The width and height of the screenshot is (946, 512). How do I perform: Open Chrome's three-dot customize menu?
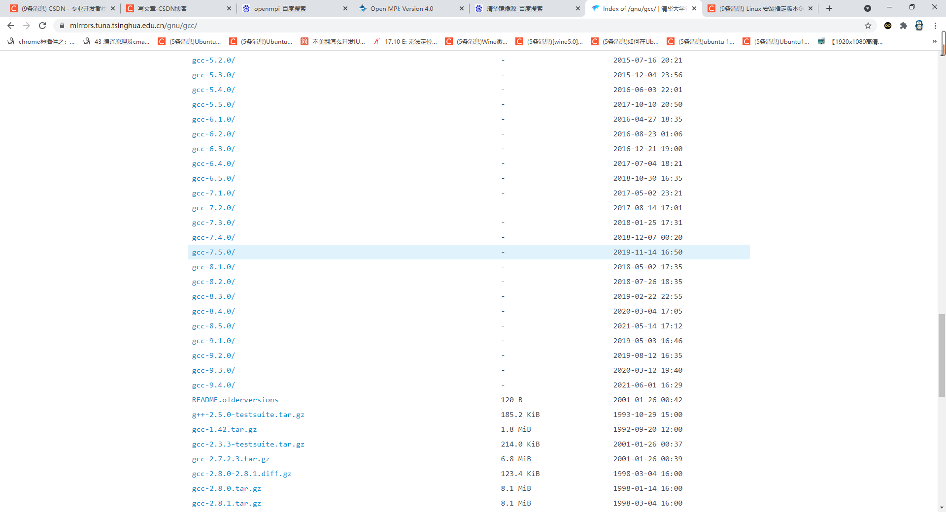(x=935, y=26)
